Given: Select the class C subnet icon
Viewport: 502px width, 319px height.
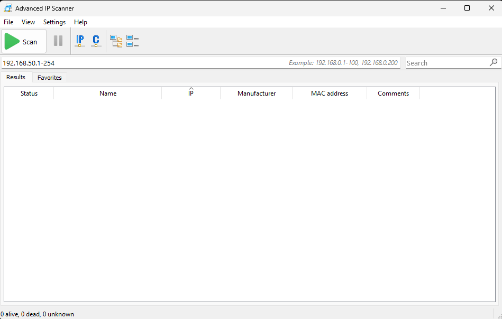Looking at the screenshot, I should (x=96, y=41).
